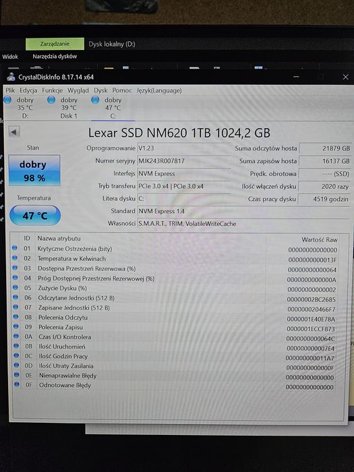
Task: Click the status dot for Ilość Uruchomień
Action: (x=16, y=346)
